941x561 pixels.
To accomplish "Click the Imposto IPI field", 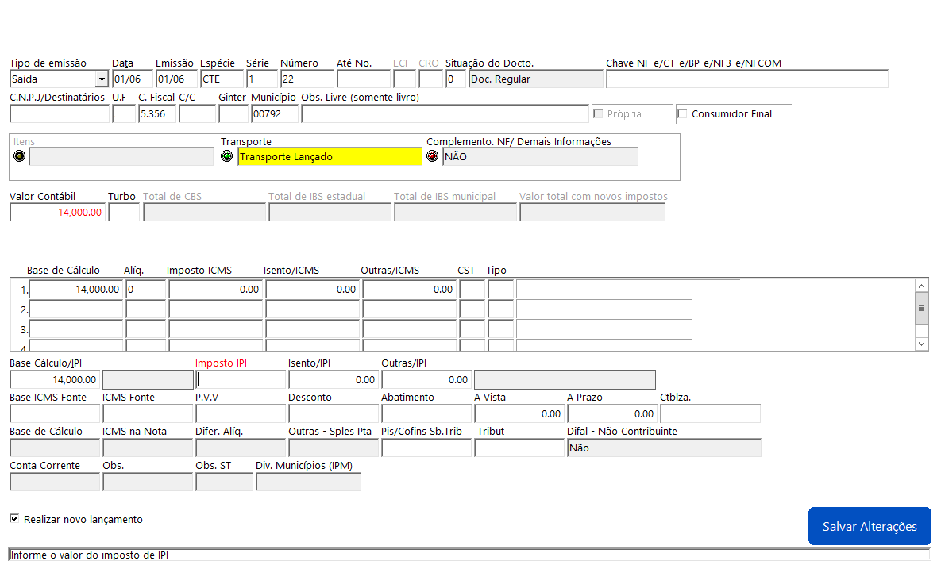I will (241, 380).
